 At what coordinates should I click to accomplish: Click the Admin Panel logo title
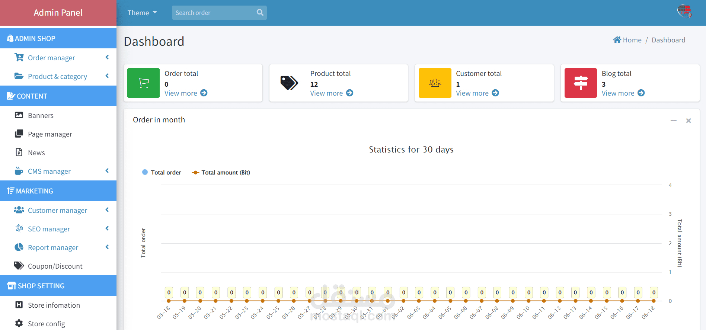58,13
